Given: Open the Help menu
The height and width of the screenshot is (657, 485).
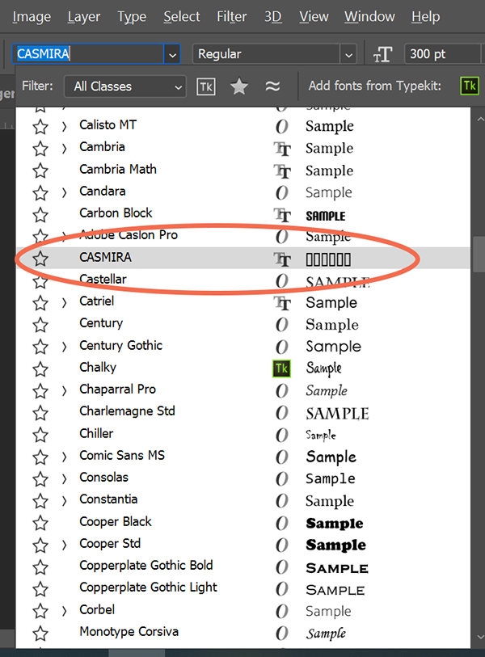Looking at the screenshot, I should [425, 17].
